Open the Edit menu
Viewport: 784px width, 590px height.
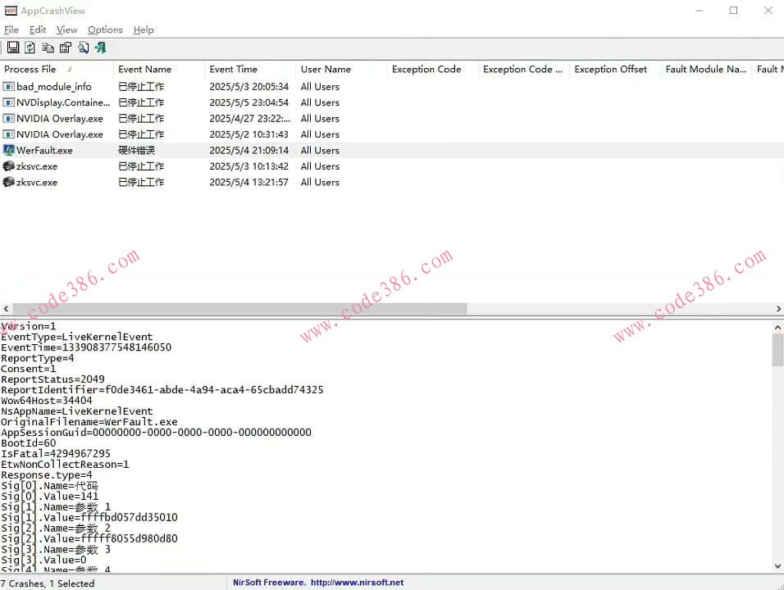point(38,30)
